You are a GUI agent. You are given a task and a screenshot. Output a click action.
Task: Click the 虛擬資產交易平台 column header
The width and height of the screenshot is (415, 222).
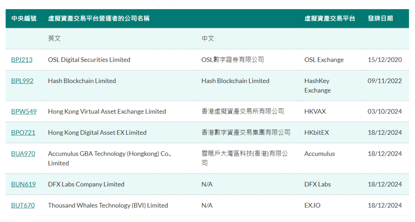point(330,18)
